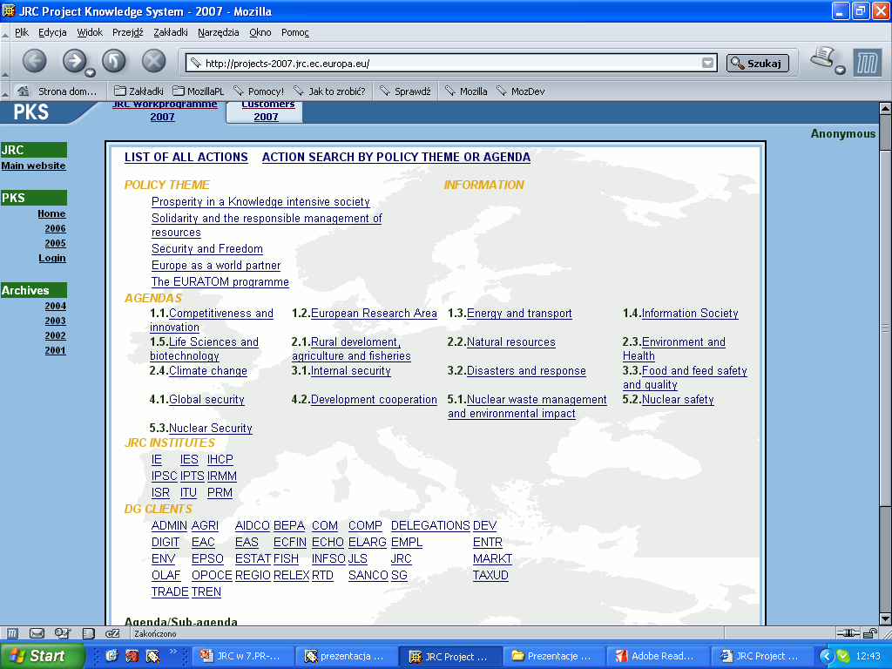The height and width of the screenshot is (669, 892).
Task: Switch to the JRC Workprogramme 2007 tab
Action: [x=164, y=111]
